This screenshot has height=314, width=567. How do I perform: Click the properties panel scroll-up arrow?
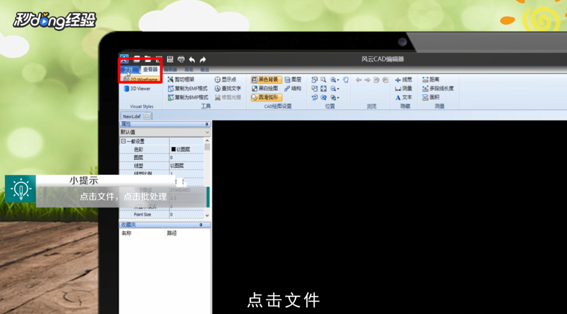[x=207, y=141]
